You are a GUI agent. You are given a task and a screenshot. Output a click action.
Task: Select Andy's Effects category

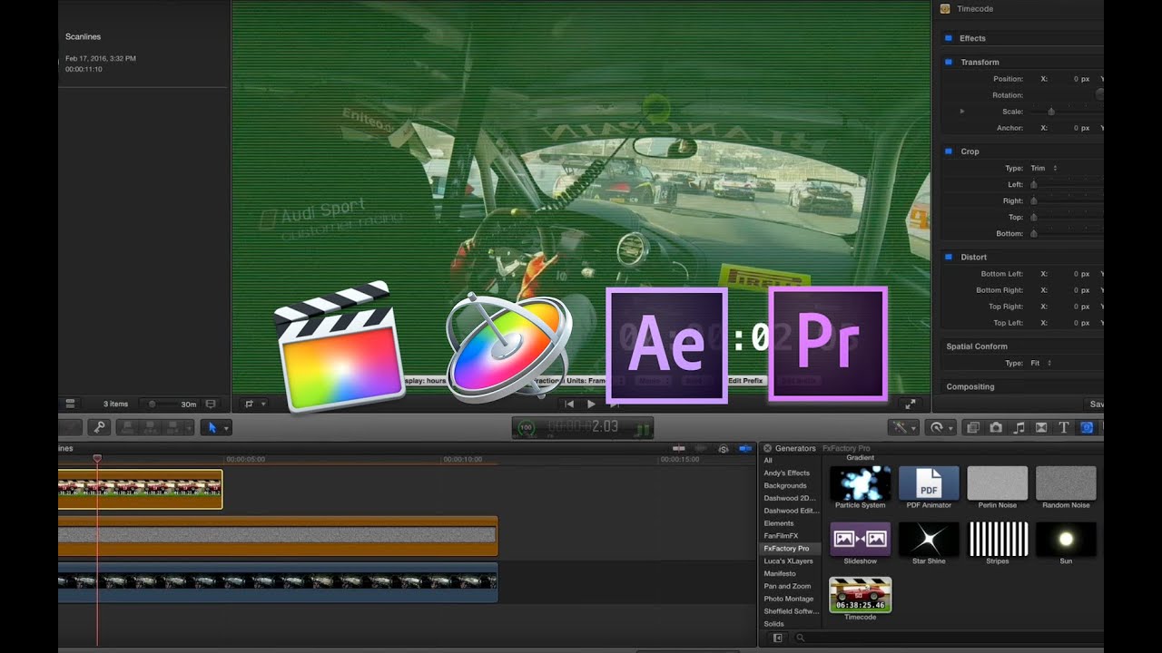coord(786,473)
